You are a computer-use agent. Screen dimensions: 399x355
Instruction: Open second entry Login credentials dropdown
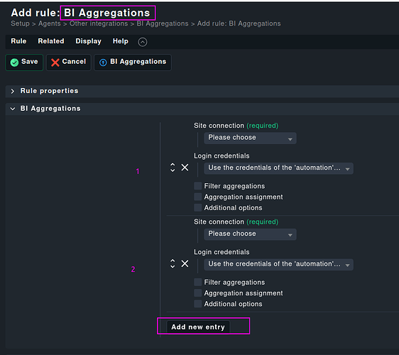point(278,264)
